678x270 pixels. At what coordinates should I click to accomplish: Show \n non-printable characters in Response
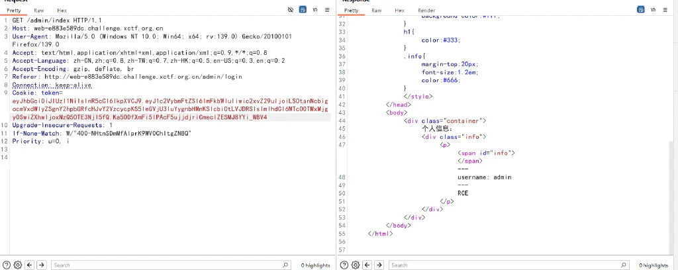point(653,9)
